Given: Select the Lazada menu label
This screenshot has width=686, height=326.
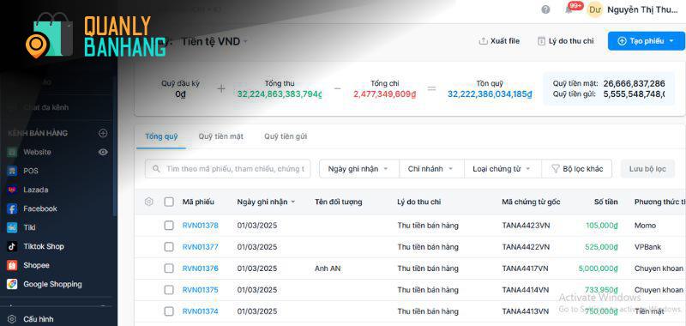Looking at the screenshot, I should (x=36, y=190).
